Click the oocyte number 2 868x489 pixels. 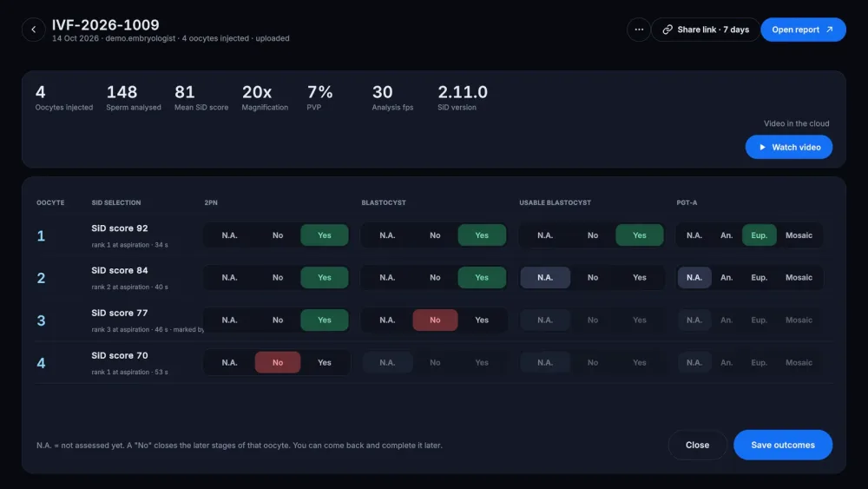click(41, 278)
